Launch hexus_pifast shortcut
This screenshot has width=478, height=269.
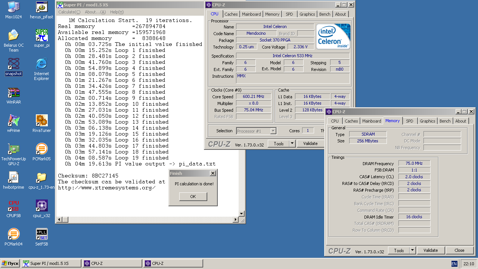[x=41, y=10]
